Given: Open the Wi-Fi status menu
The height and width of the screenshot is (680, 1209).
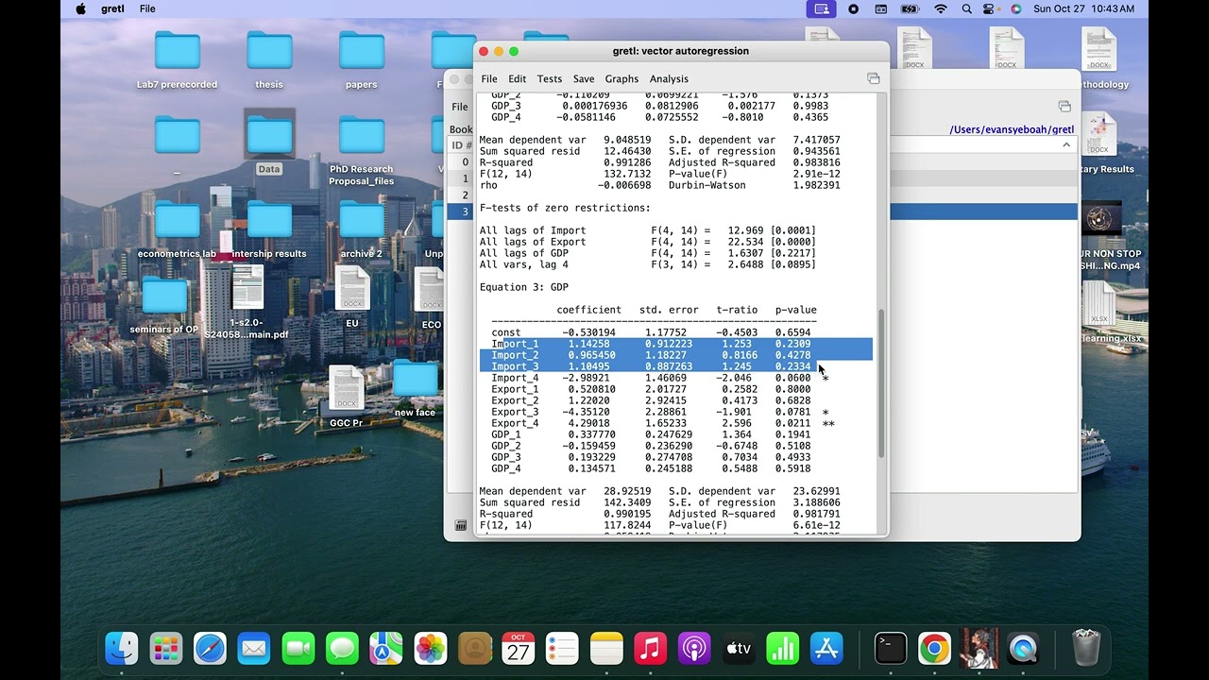Looking at the screenshot, I should pos(940,8).
